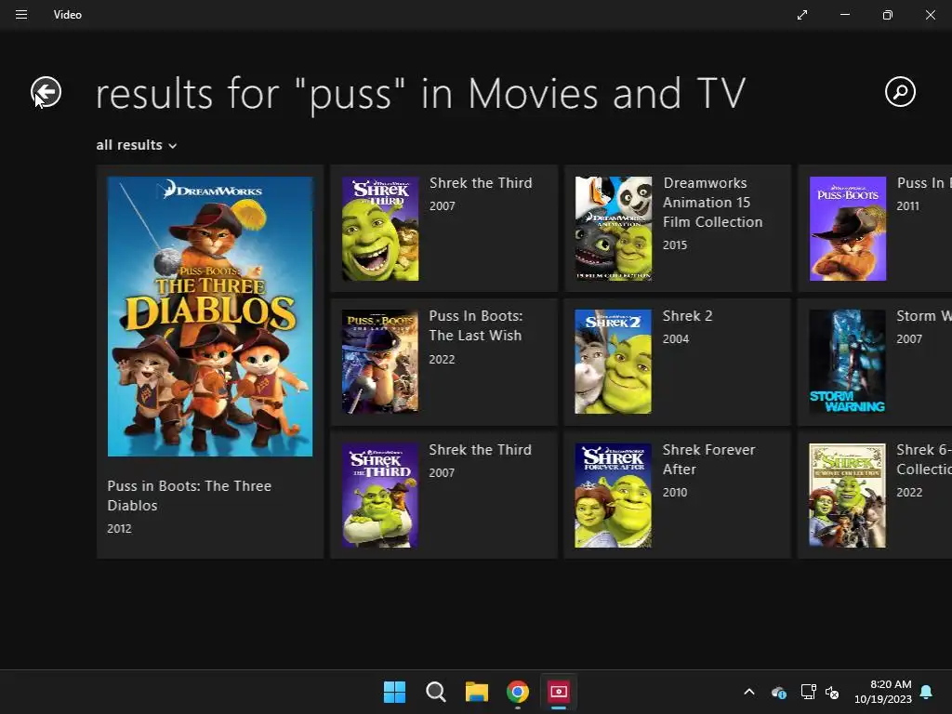Click the Dreamworks Animation 15 Film Collection title

[x=712, y=202]
